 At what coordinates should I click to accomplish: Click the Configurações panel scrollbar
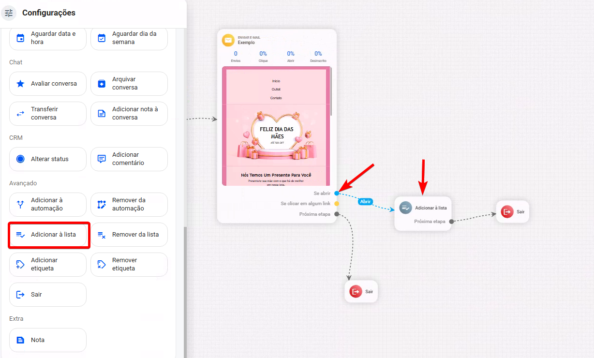pos(184,293)
